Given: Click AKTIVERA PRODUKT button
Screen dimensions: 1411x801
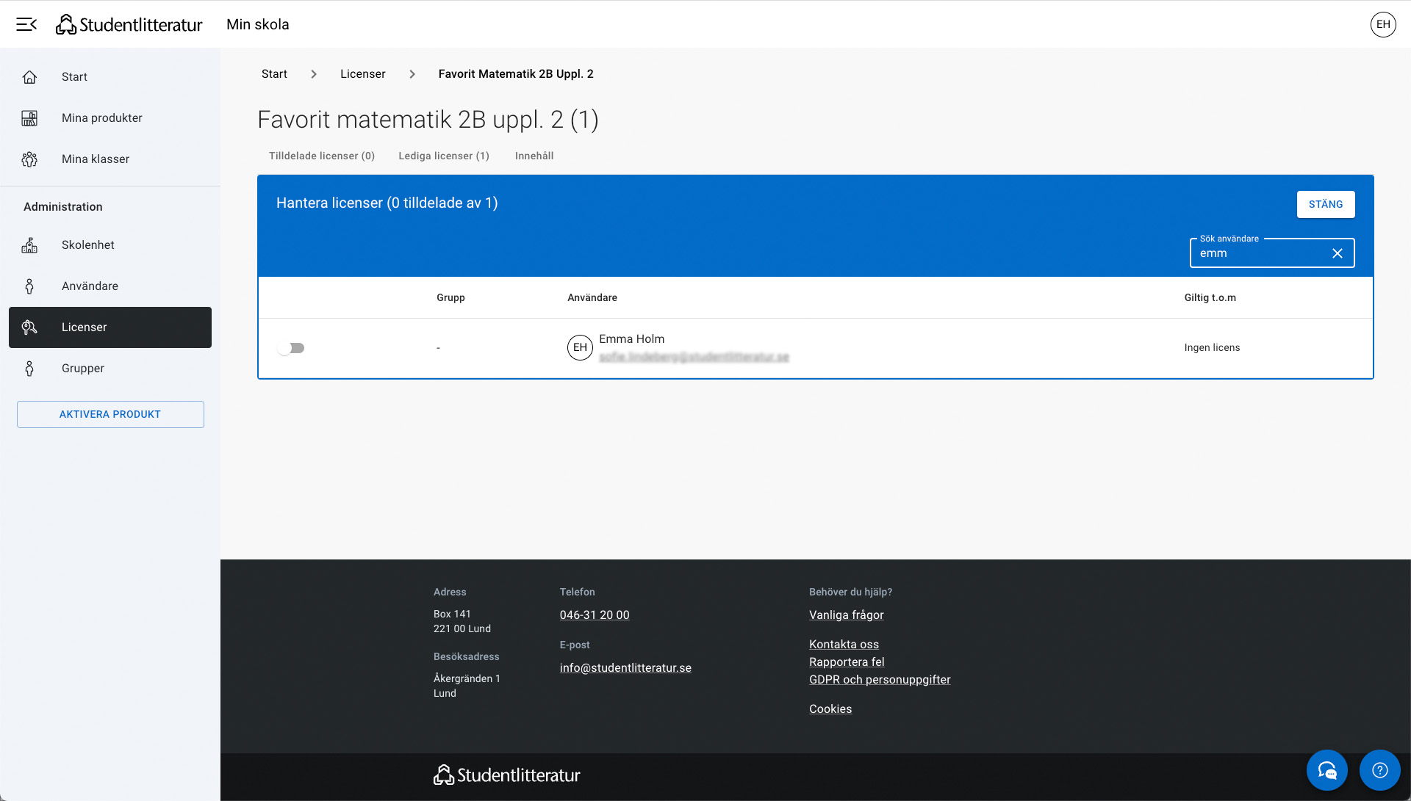Looking at the screenshot, I should click(x=110, y=414).
